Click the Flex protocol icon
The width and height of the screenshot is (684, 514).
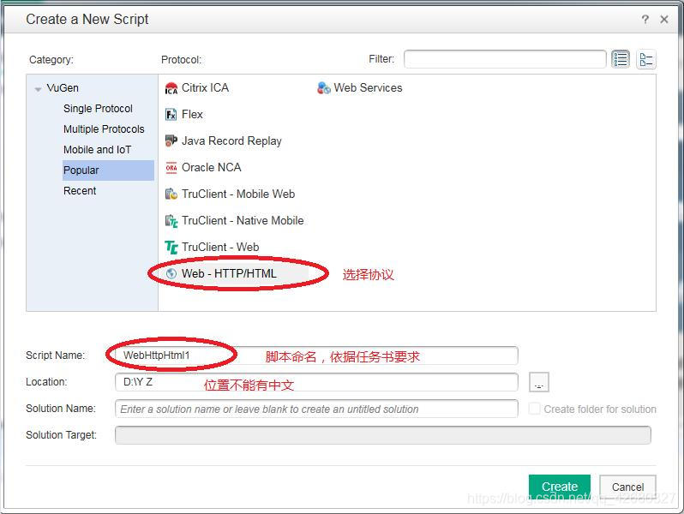pyautogui.click(x=171, y=115)
